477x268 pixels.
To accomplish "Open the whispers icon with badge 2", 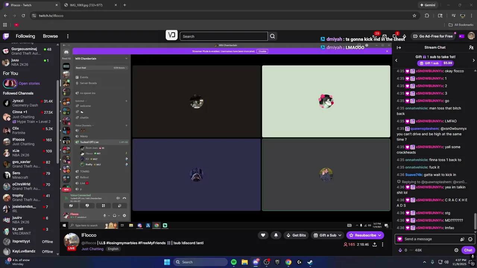I will point(394,36).
